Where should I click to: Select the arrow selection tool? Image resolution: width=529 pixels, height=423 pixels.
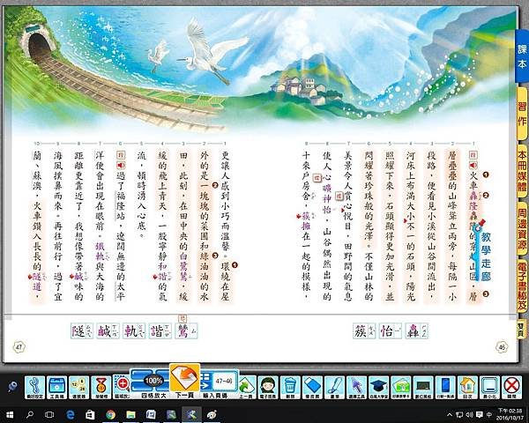click(356, 387)
